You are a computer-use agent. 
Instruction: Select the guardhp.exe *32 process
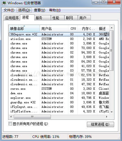59,102
